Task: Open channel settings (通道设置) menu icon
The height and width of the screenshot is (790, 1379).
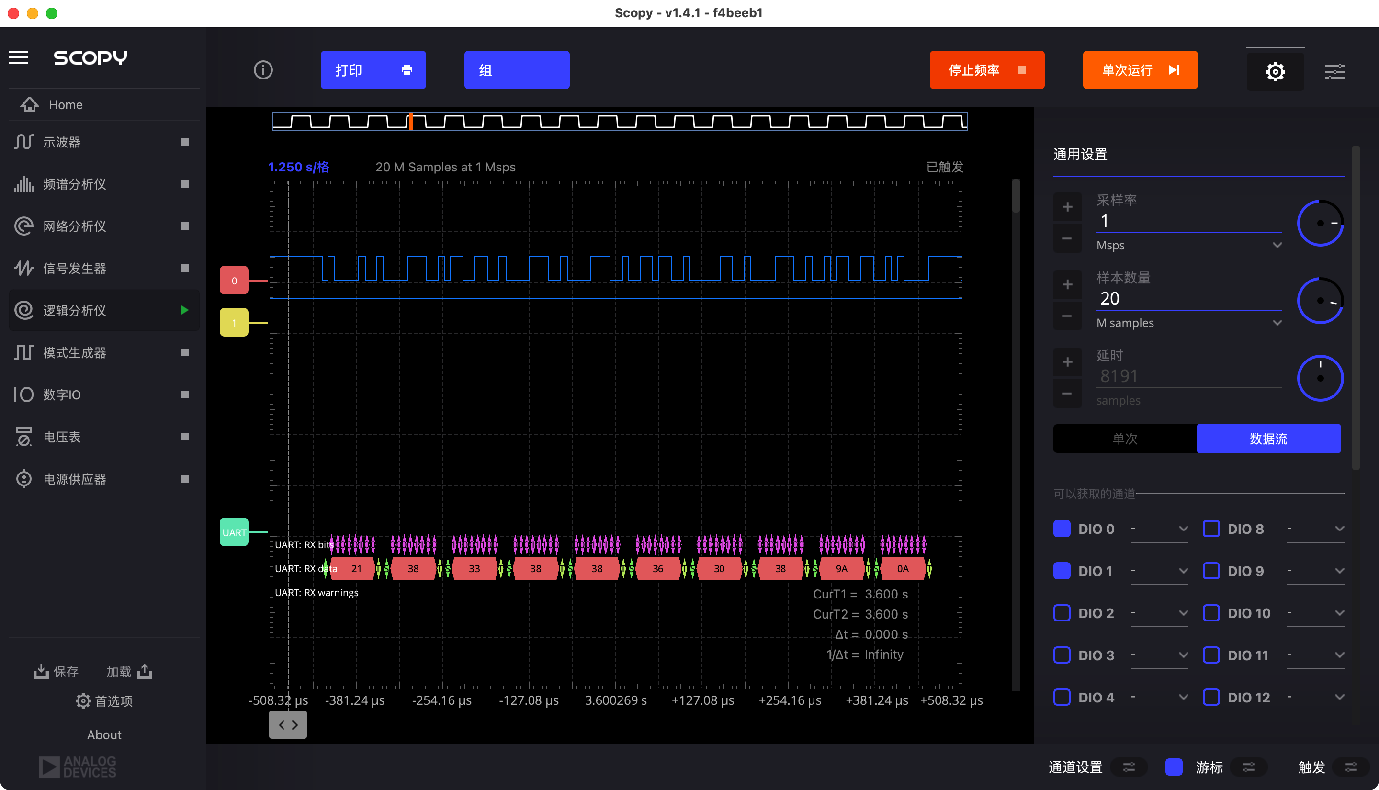Action: [1129, 767]
